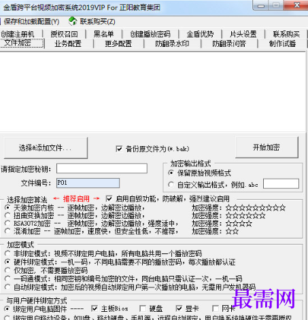The height and width of the screenshot is (320, 308).
Task: Click the custom output format text box
Action: click(281, 183)
